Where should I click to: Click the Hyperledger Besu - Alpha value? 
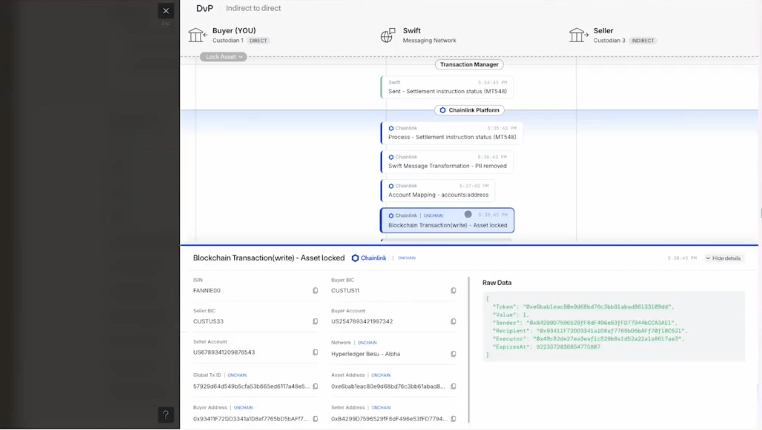click(x=366, y=354)
